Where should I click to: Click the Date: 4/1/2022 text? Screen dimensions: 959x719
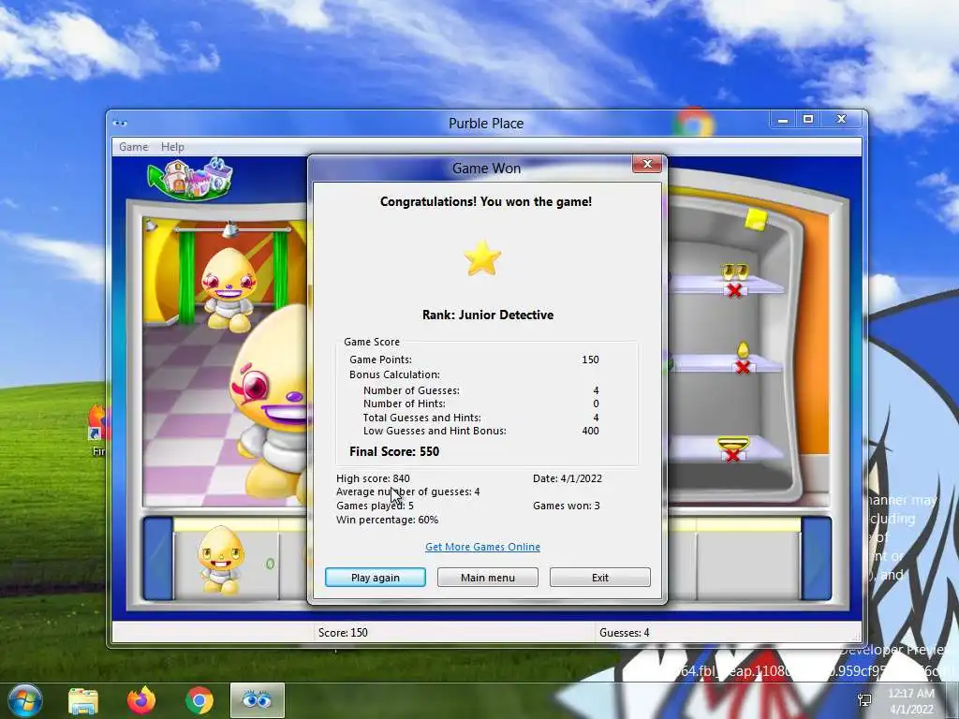click(x=567, y=478)
